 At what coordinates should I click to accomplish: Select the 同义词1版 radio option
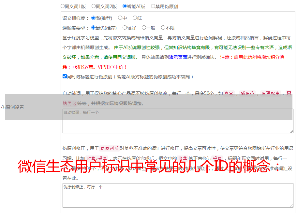[x=63, y=6]
